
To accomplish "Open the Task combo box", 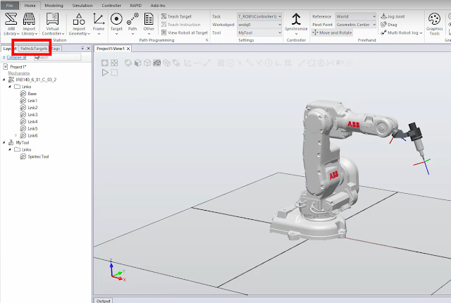I will pos(259,16).
